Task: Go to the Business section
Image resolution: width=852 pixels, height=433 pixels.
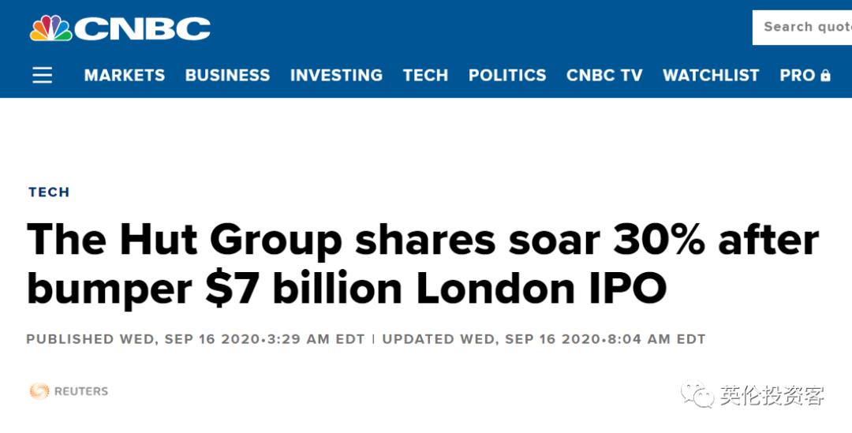Action: point(227,75)
